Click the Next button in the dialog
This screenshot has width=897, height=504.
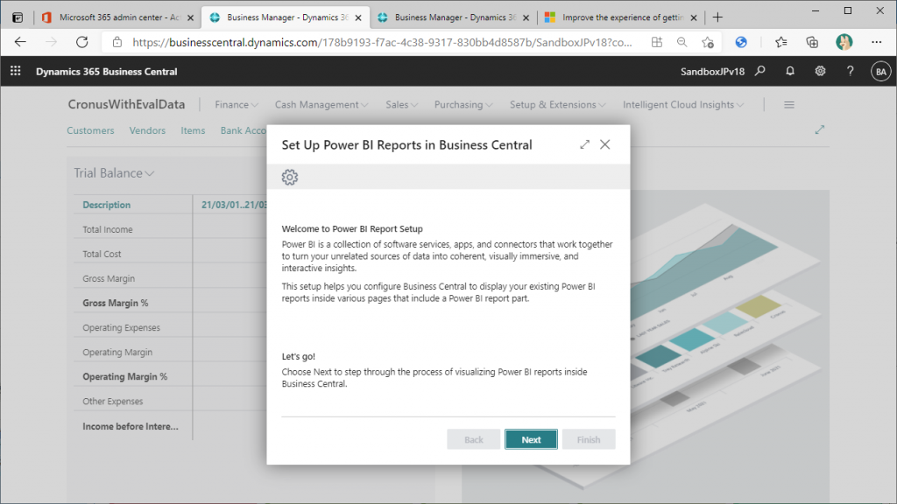[531, 439]
